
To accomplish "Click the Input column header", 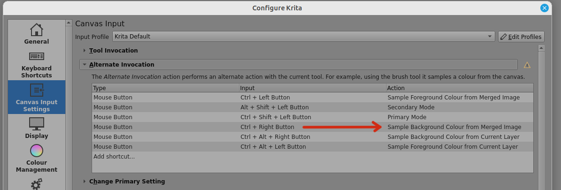I will pyautogui.click(x=312, y=88).
